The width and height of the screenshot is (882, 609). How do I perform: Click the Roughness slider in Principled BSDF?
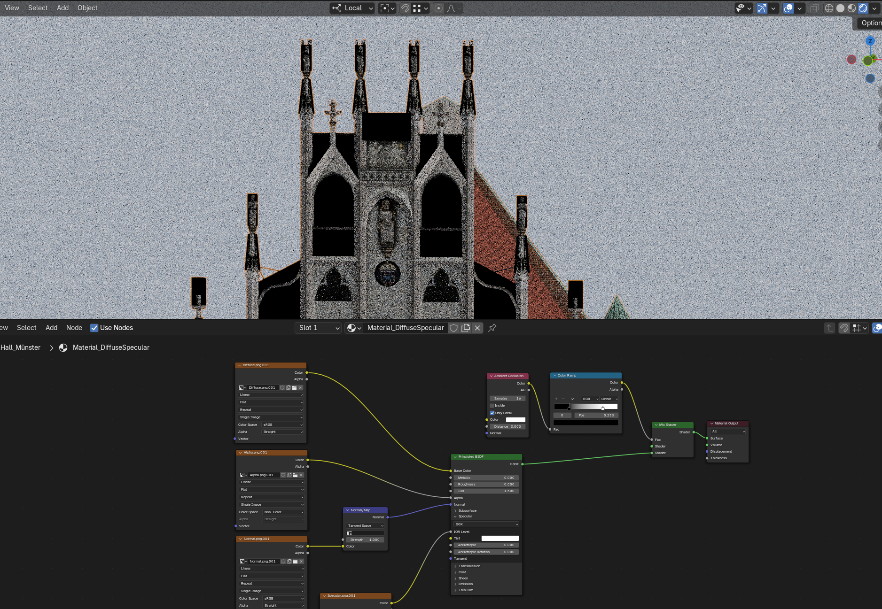486,485
